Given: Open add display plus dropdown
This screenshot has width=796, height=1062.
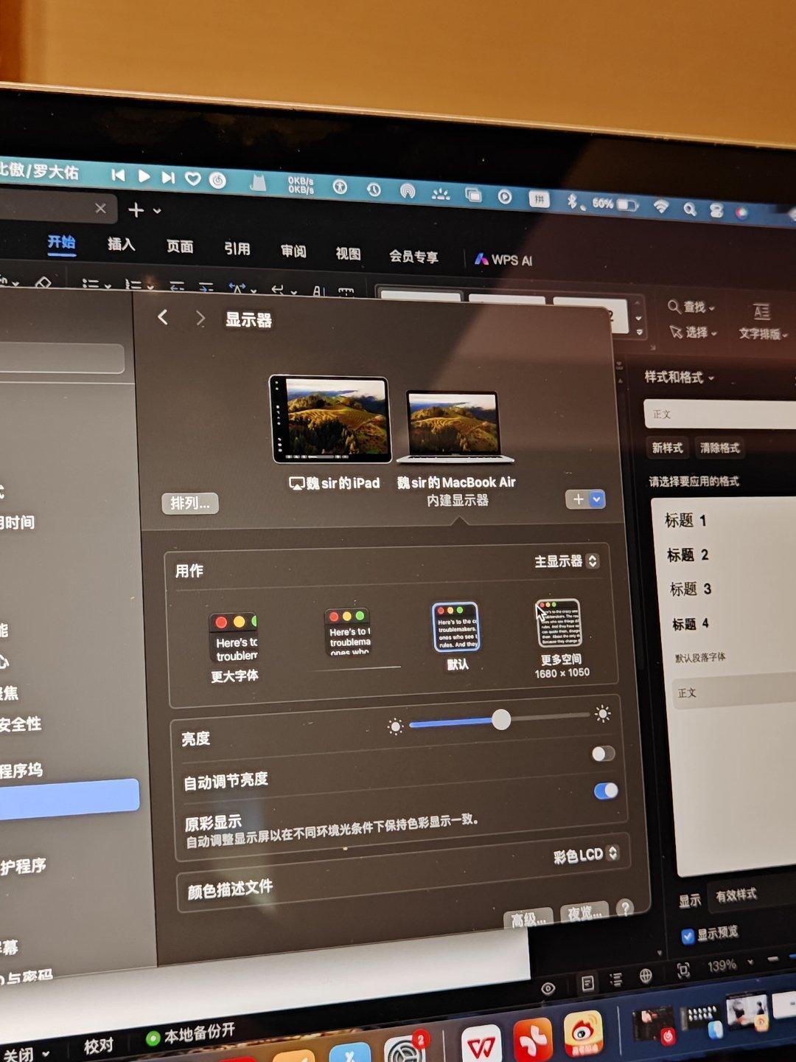Looking at the screenshot, I should (x=585, y=499).
